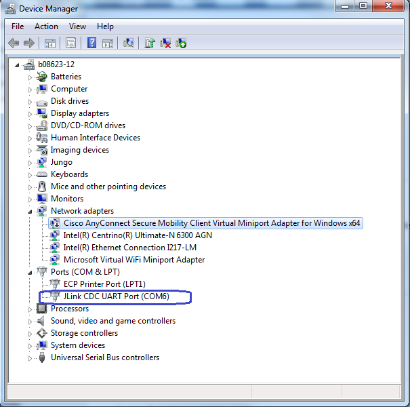The image size is (410, 407).
Task: Collapse the Network adapters node
Action: click(30, 212)
